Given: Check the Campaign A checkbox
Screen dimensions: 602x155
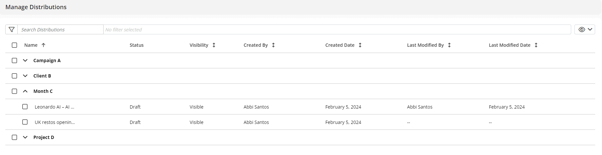Looking at the screenshot, I should 14,60.
